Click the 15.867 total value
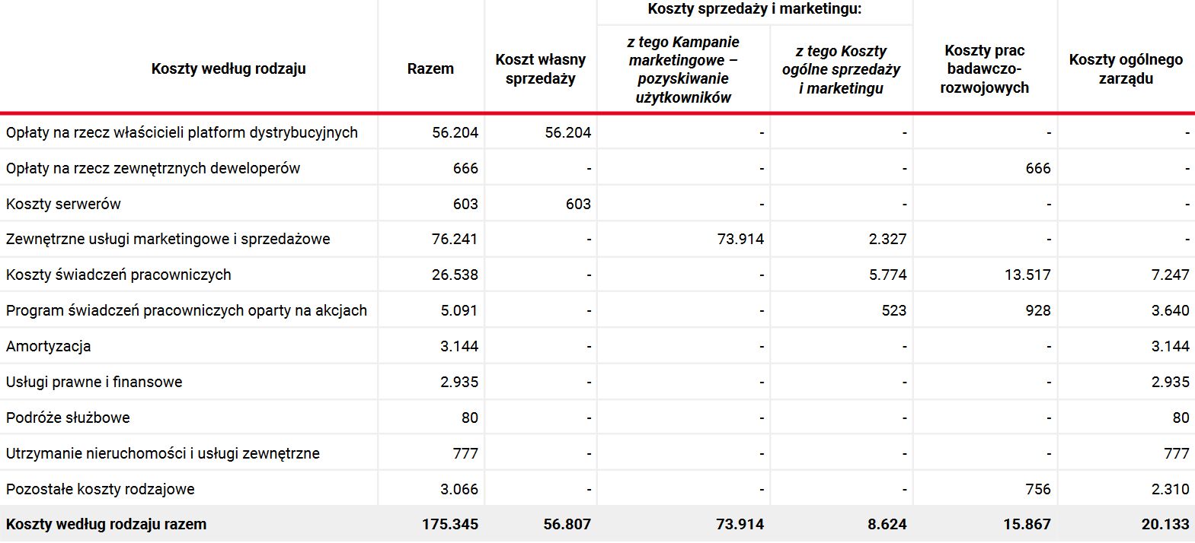The width and height of the screenshot is (1195, 543). point(1027,524)
